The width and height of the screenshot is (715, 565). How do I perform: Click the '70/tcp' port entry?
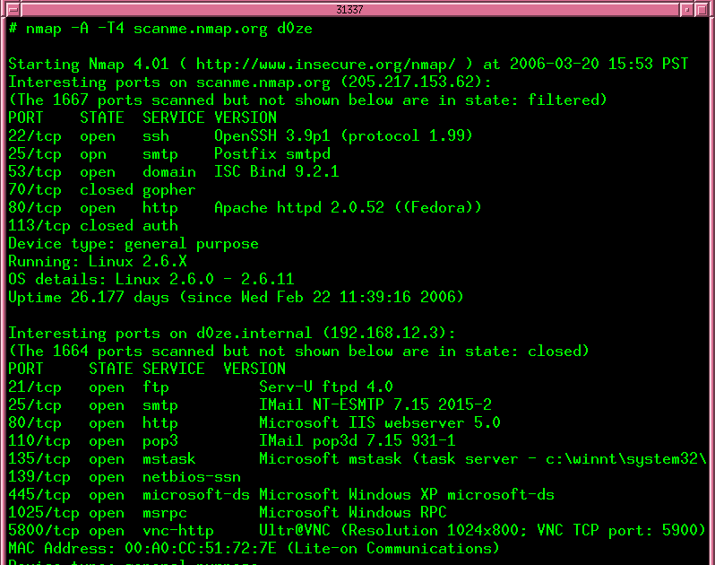35,190
